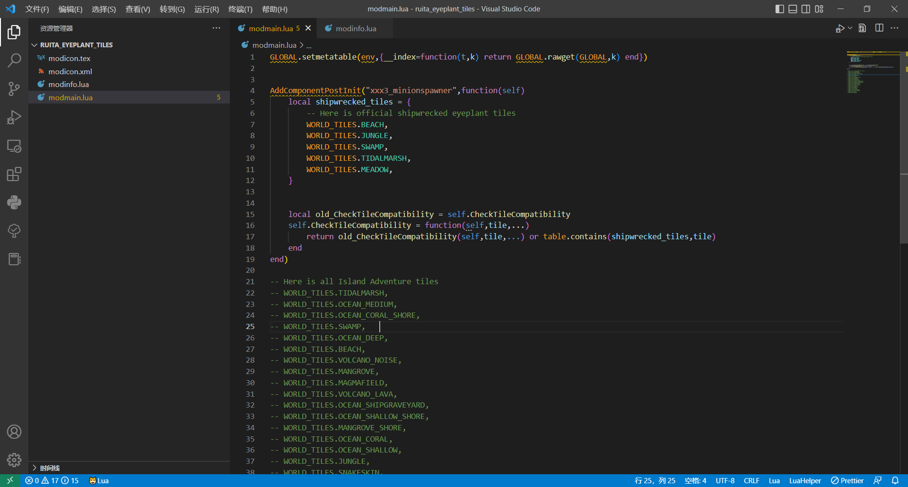This screenshot has height=487, width=908.
Task: Click the feedback icon in status bar
Action: click(x=877, y=480)
